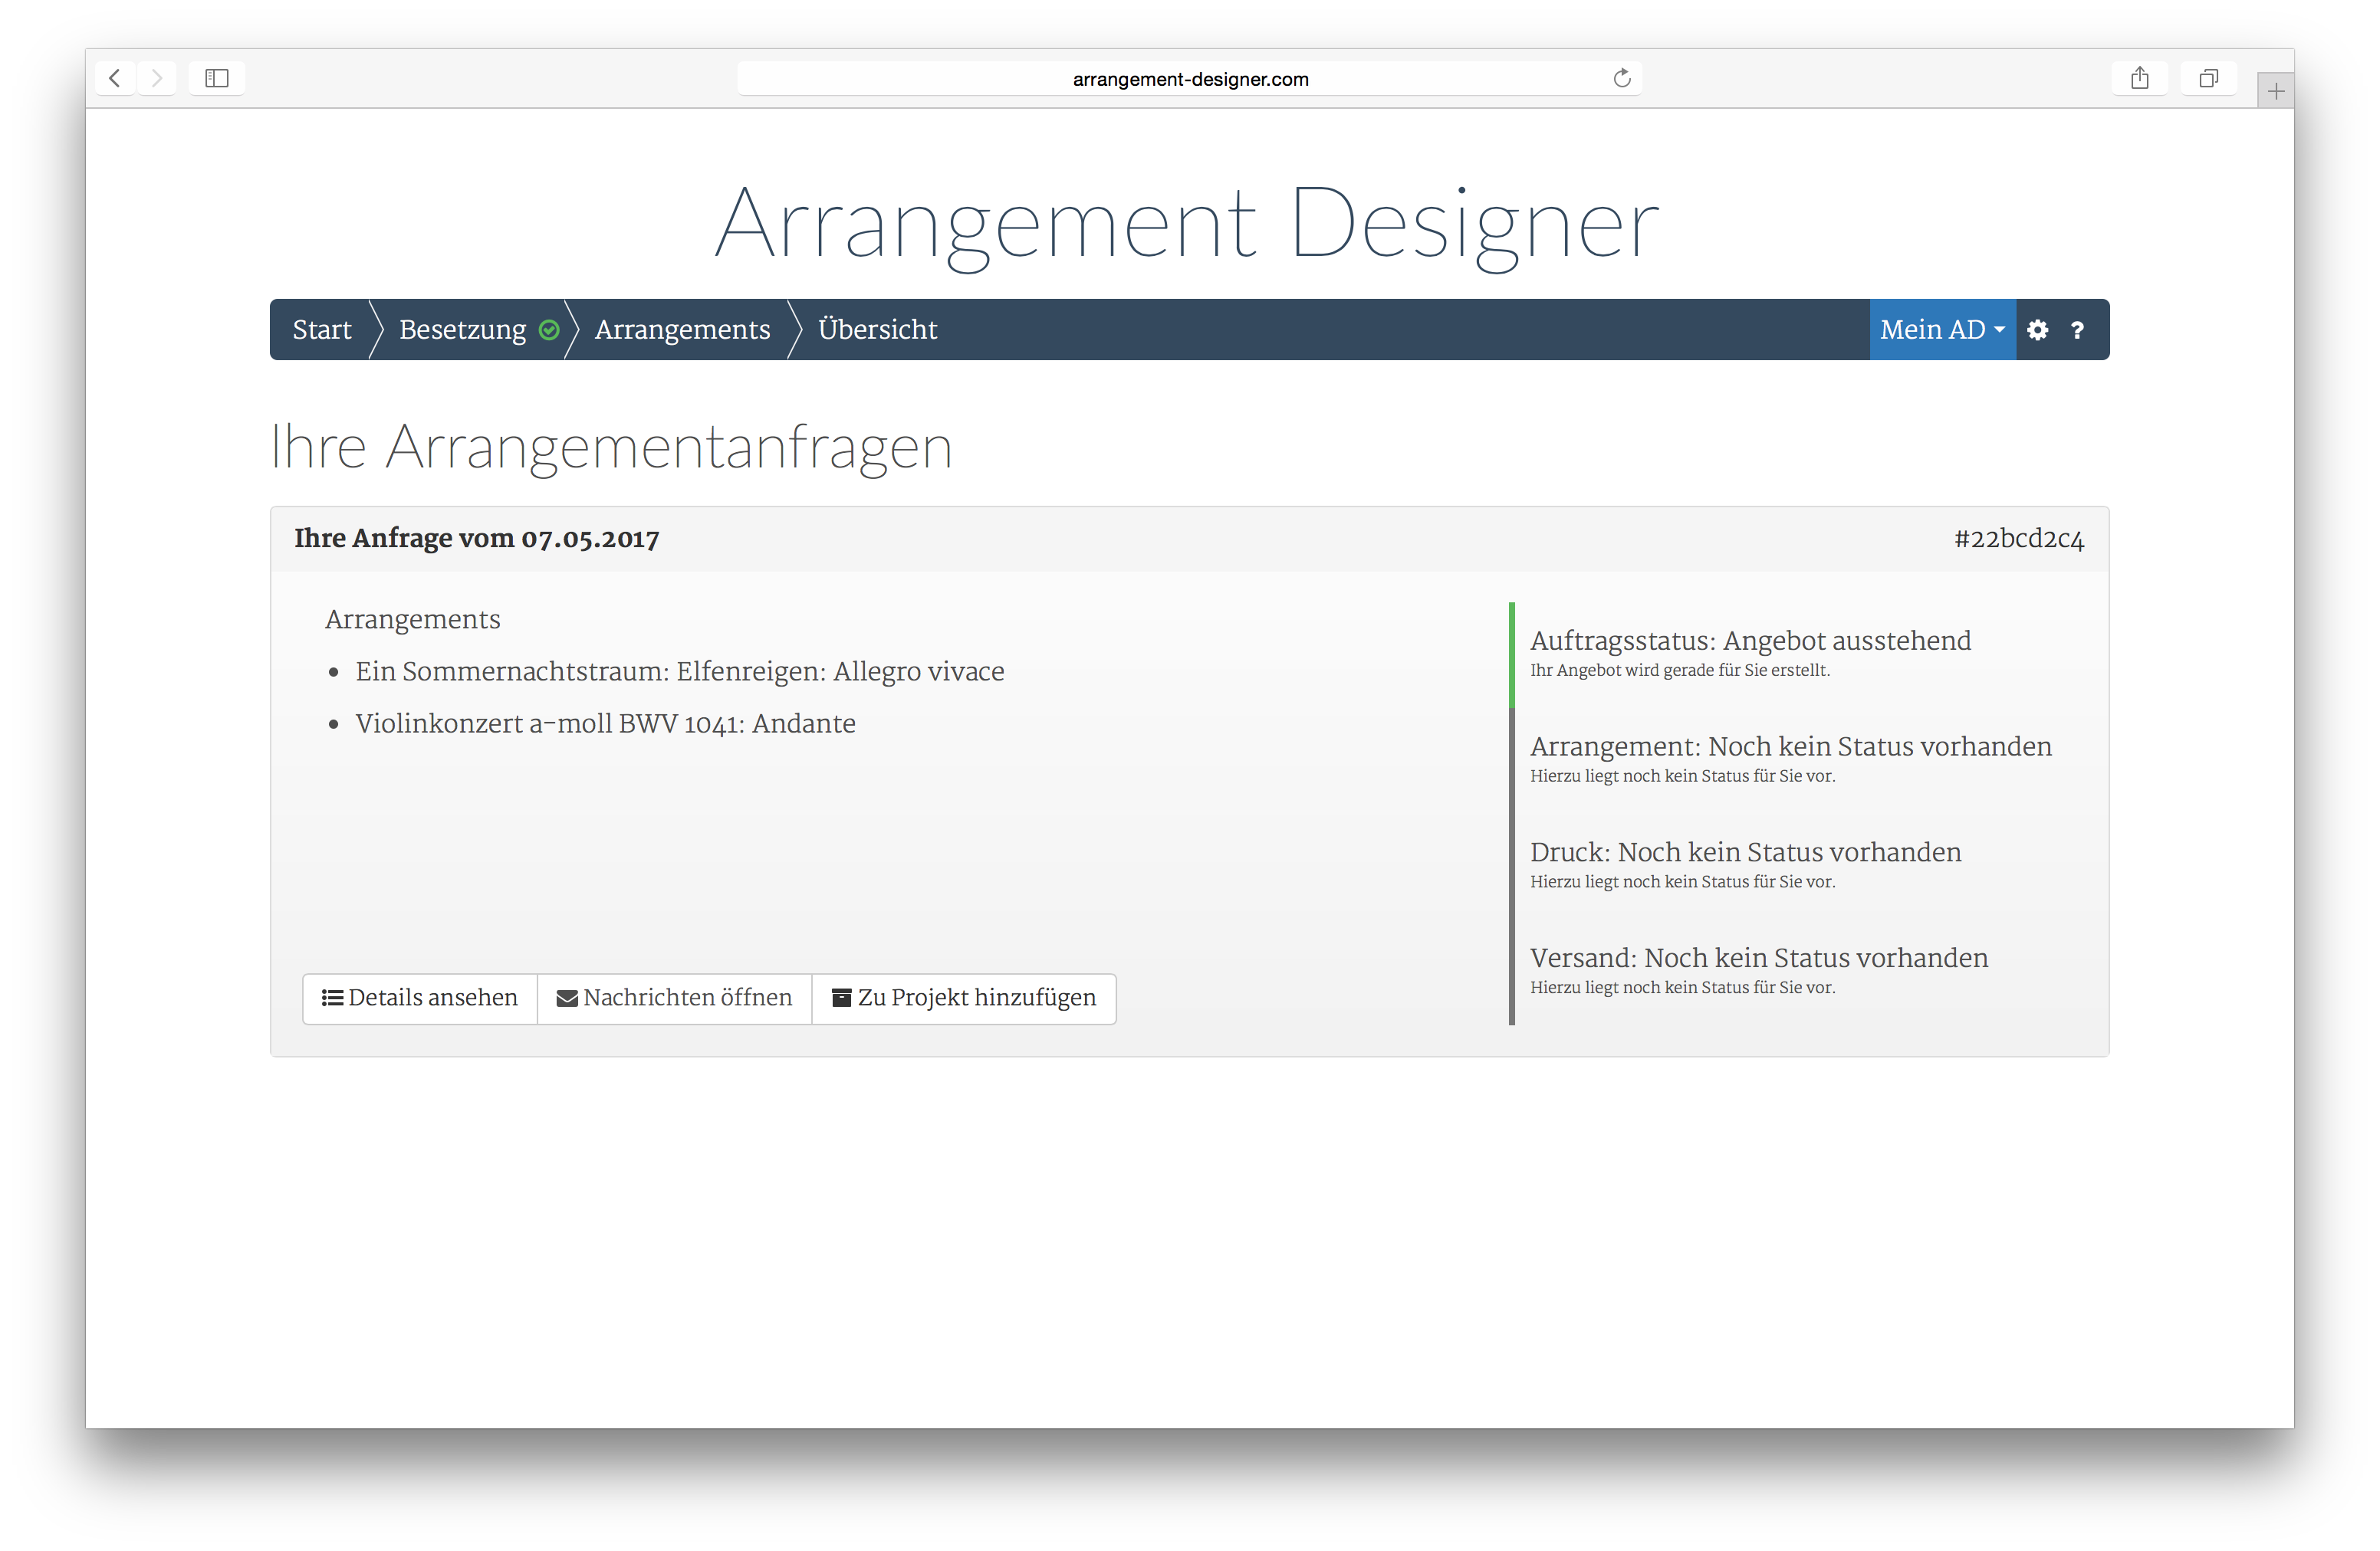The width and height of the screenshot is (2380, 1551).
Task: Click request ID #22bcd2c4
Action: (2018, 539)
